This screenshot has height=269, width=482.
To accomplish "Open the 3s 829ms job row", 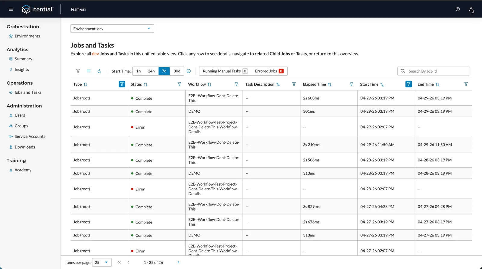I will (271, 207).
